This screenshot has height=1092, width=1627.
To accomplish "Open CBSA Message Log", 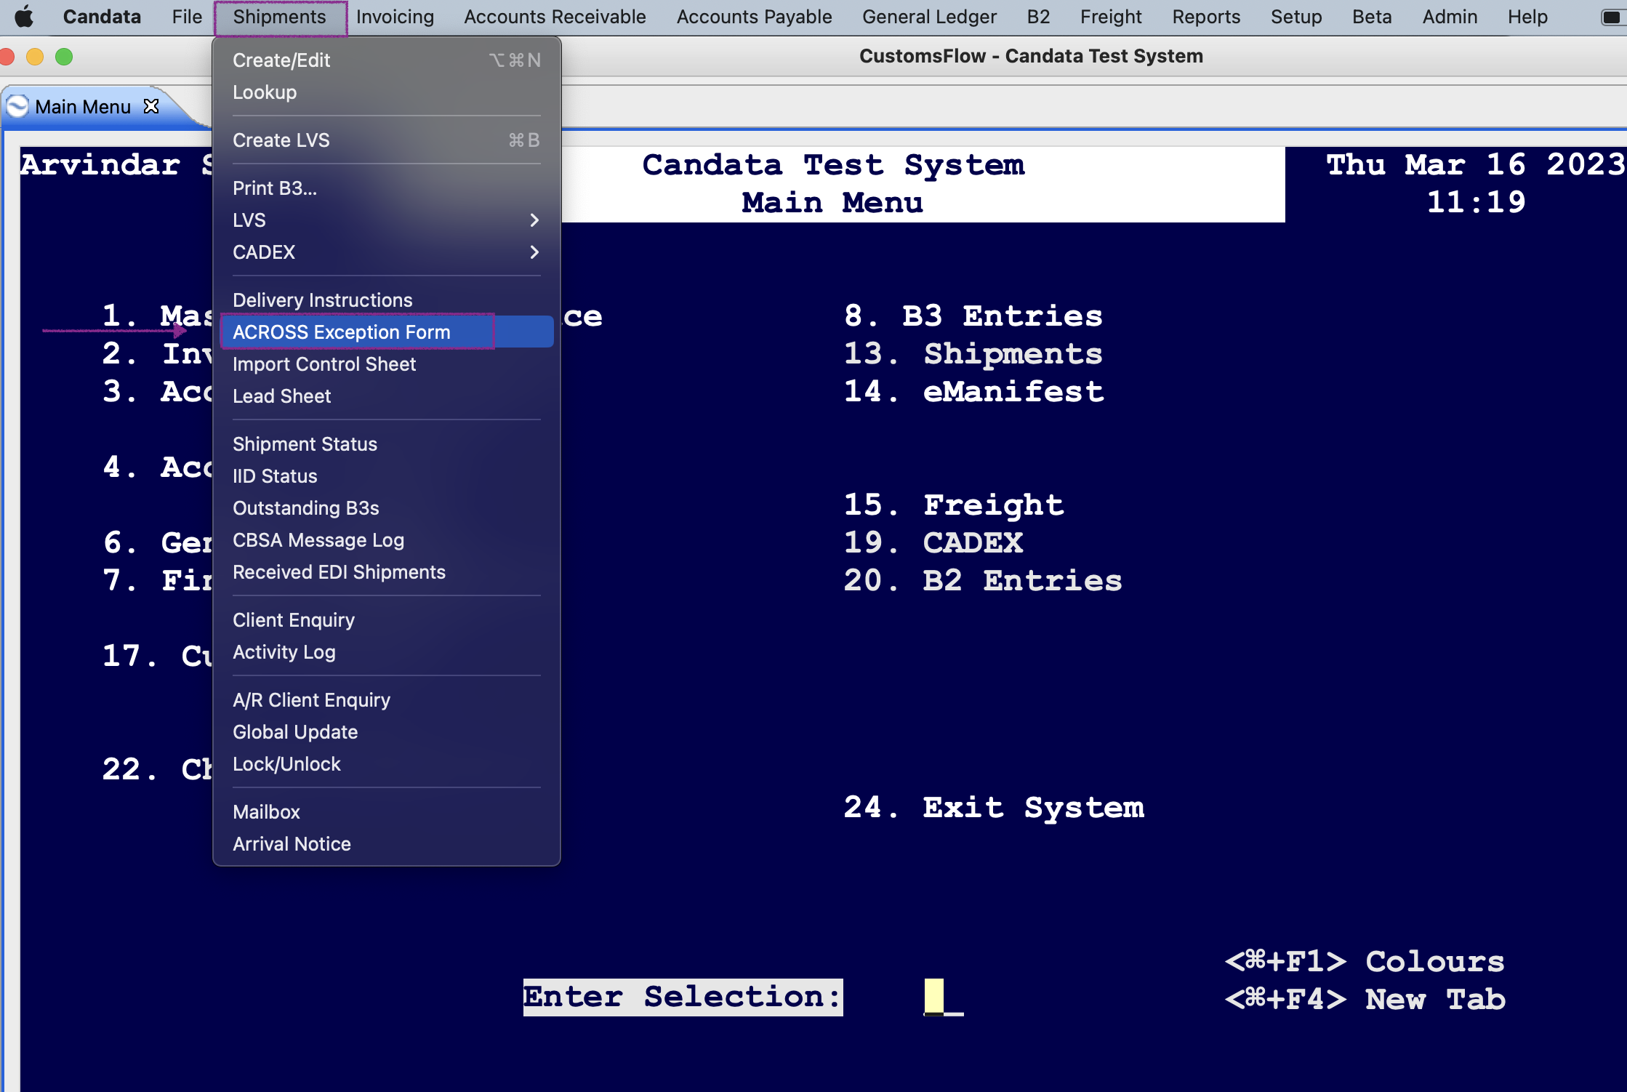I will [x=386, y=539].
